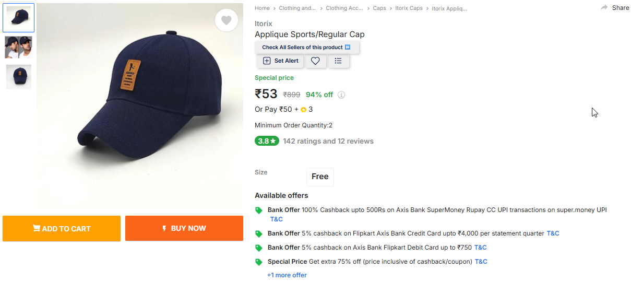Open the Home breadcrumb link

click(262, 8)
